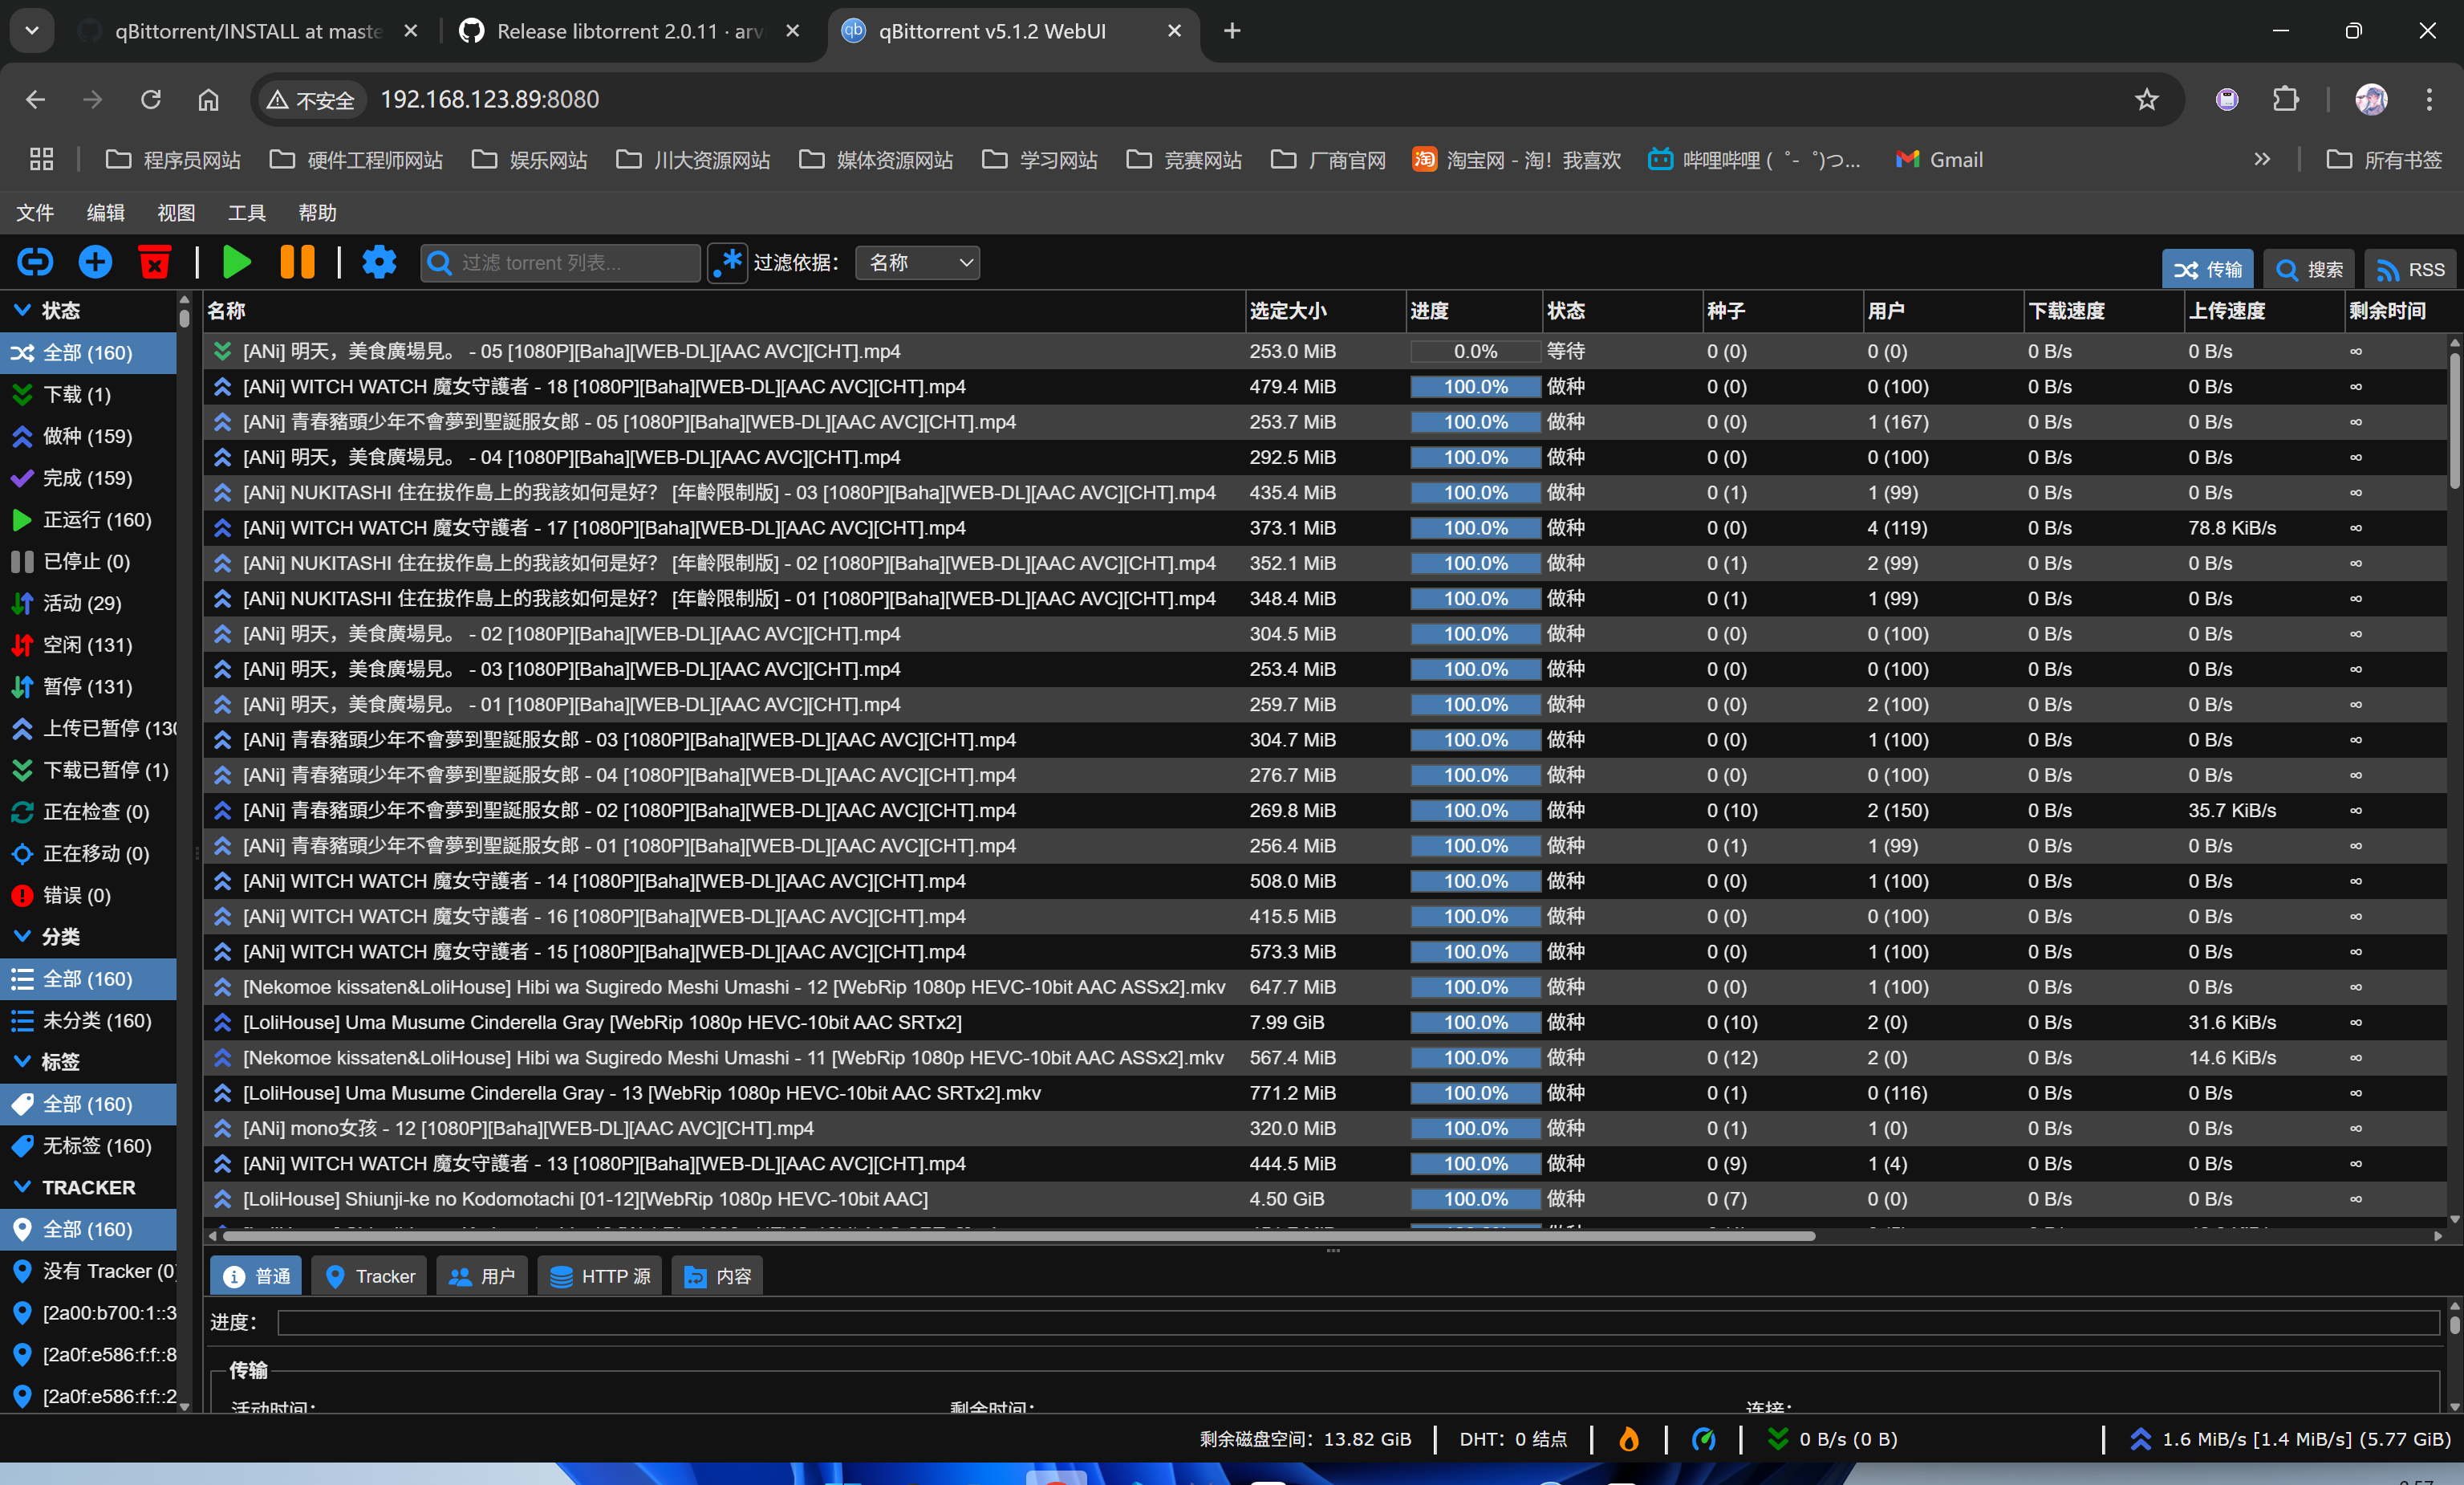The image size is (2464, 1485).
Task: Click the blue add torrent file icon
Action: pos(95,262)
